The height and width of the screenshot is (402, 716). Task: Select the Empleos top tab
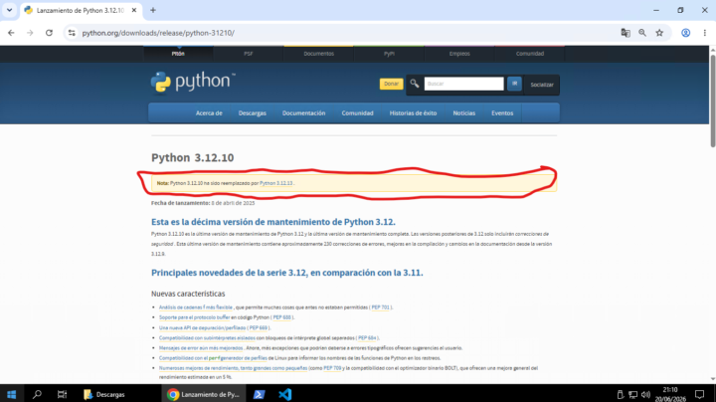(x=459, y=54)
